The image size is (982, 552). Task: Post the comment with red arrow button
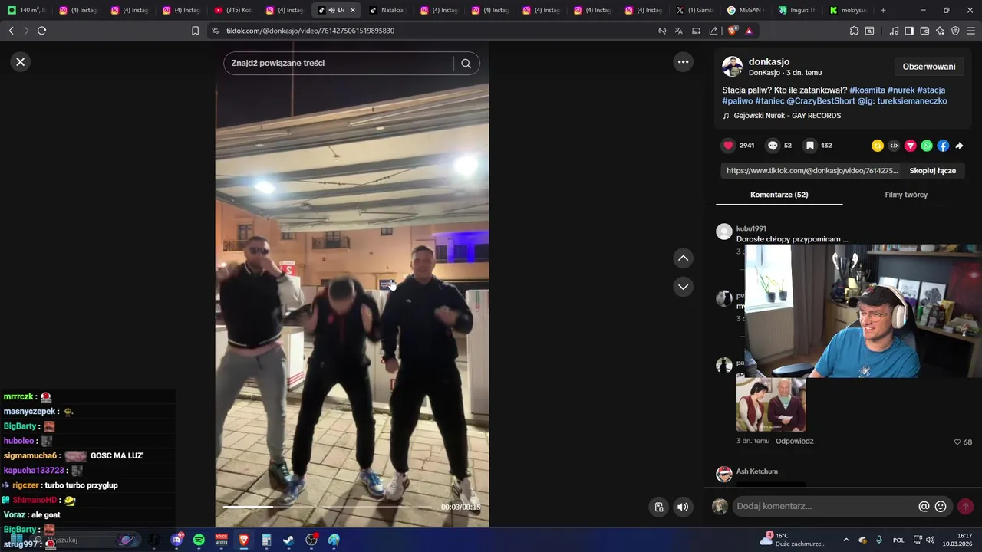click(965, 507)
